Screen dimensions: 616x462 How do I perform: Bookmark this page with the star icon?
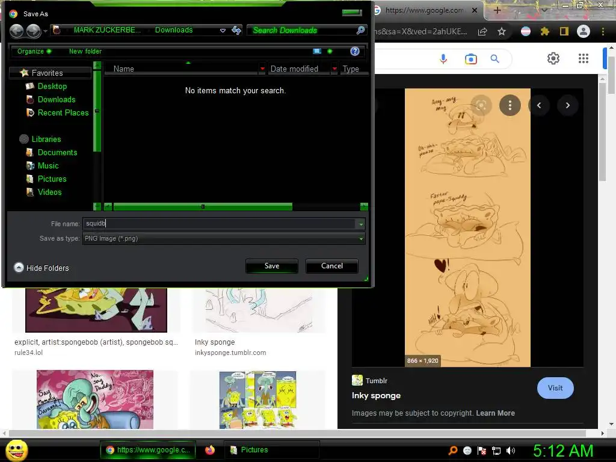click(x=502, y=31)
